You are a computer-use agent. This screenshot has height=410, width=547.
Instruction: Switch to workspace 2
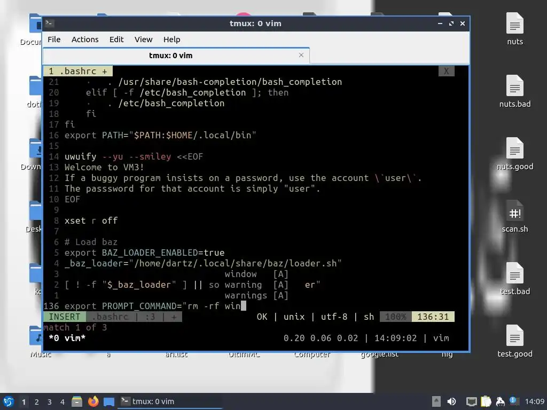37,402
